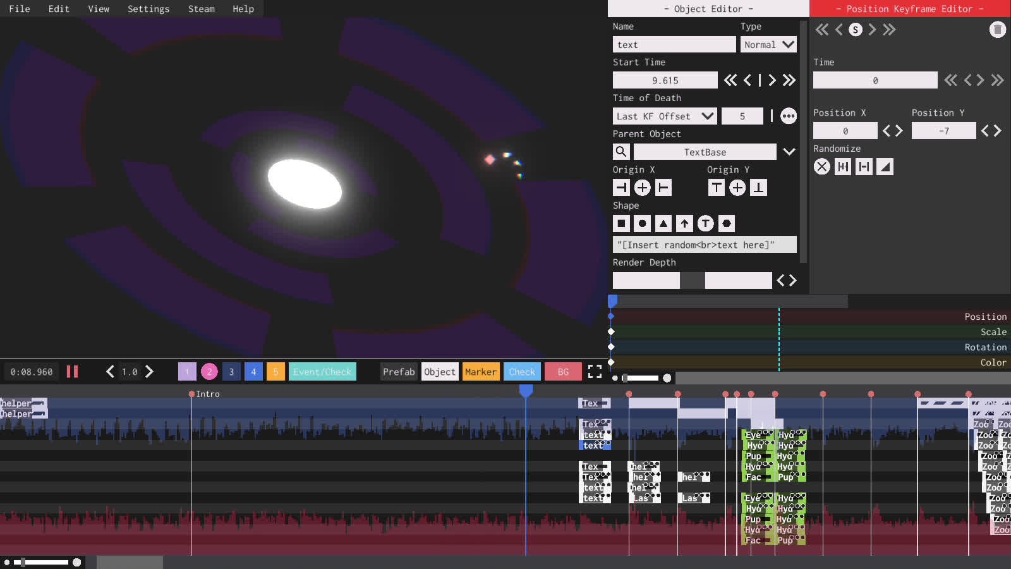Open the Settings menu
This screenshot has width=1011, height=569.
pyautogui.click(x=148, y=9)
